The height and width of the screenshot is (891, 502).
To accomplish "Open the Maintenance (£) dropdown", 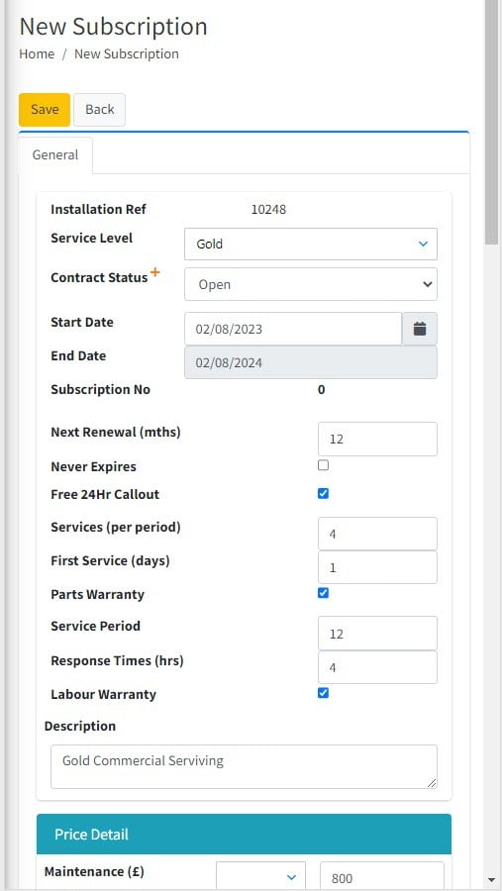I will (x=260, y=877).
